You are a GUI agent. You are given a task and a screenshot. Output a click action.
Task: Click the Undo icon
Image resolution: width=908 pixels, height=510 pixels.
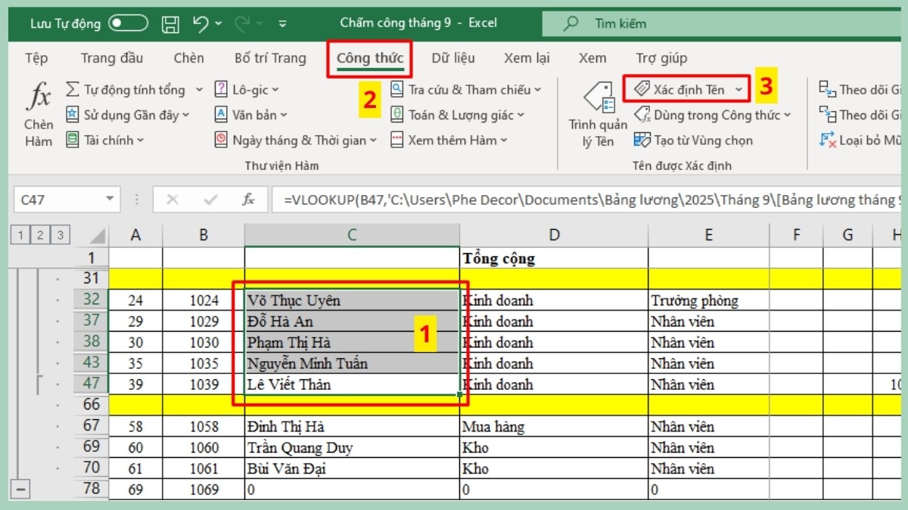[x=201, y=23]
